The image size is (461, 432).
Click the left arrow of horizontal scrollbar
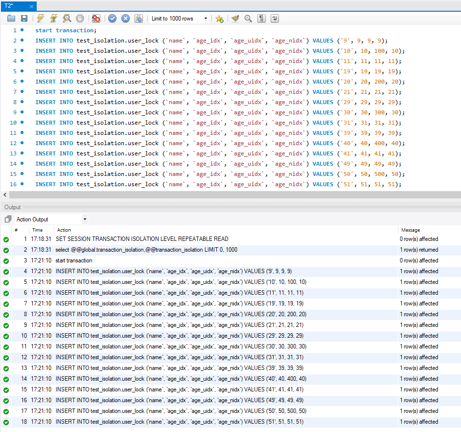5,194
